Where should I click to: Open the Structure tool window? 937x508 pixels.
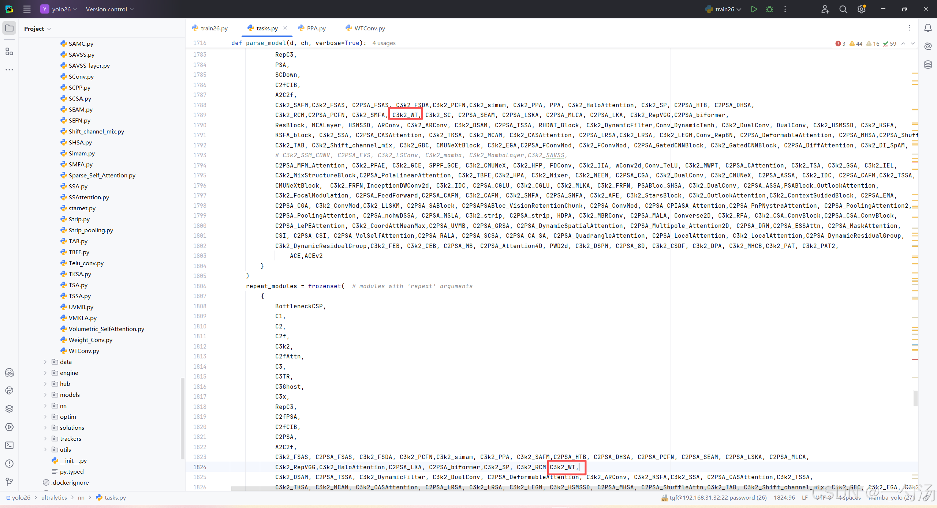(x=10, y=52)
